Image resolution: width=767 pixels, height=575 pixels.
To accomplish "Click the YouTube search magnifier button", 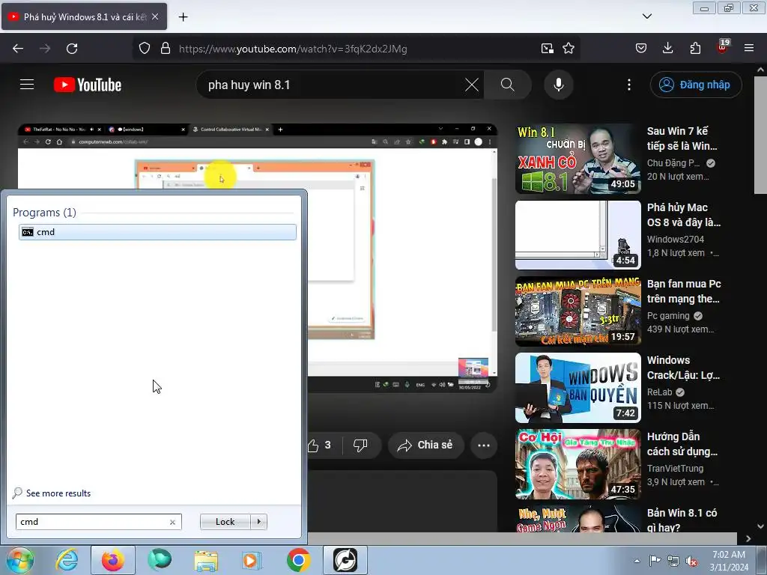I will pos(508,85).
